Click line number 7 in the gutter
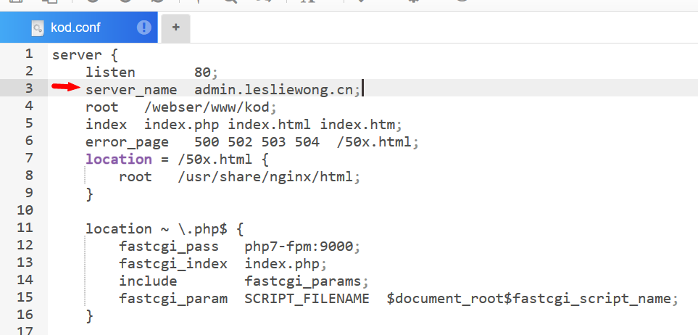 tap(29, 158)
